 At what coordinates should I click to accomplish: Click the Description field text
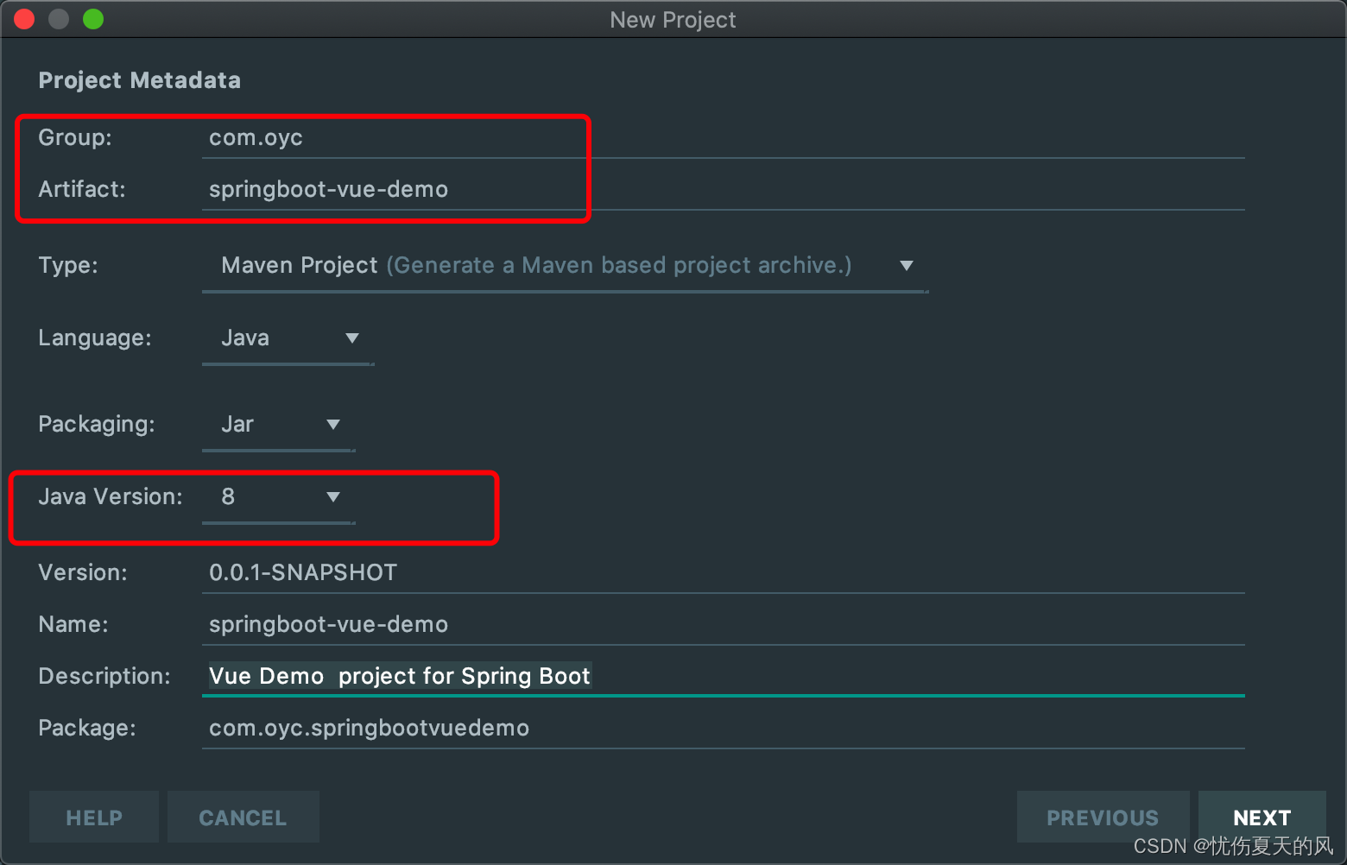pyautogui.click(x=723, y=677)
